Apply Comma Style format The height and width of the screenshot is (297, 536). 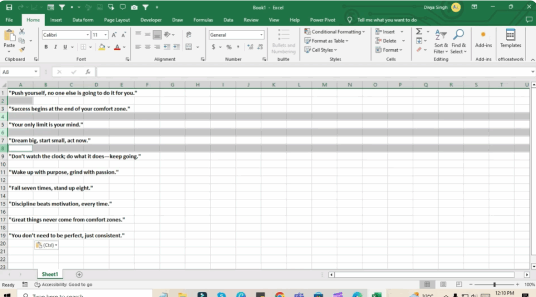coord(238,47)
